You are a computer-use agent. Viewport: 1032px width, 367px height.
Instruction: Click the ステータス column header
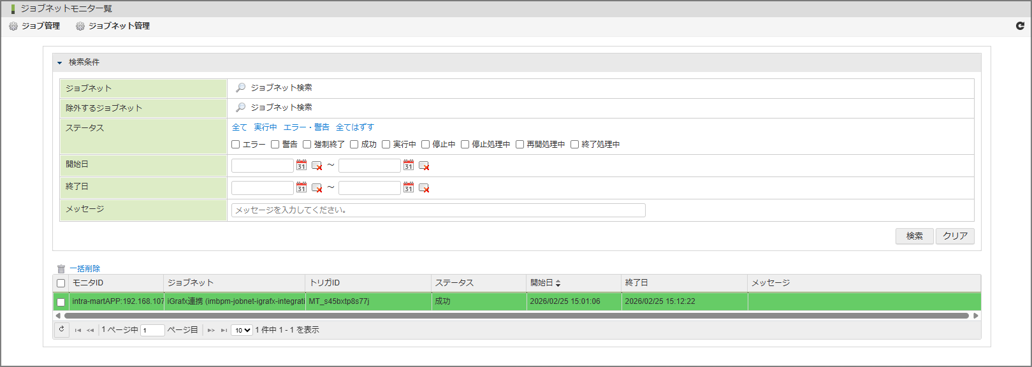479,283
